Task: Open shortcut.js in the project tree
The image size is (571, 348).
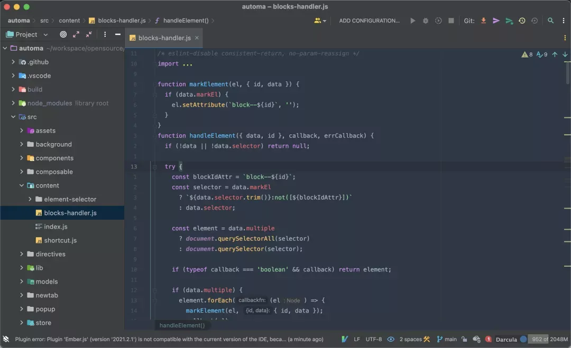Action: pos(60,240)
